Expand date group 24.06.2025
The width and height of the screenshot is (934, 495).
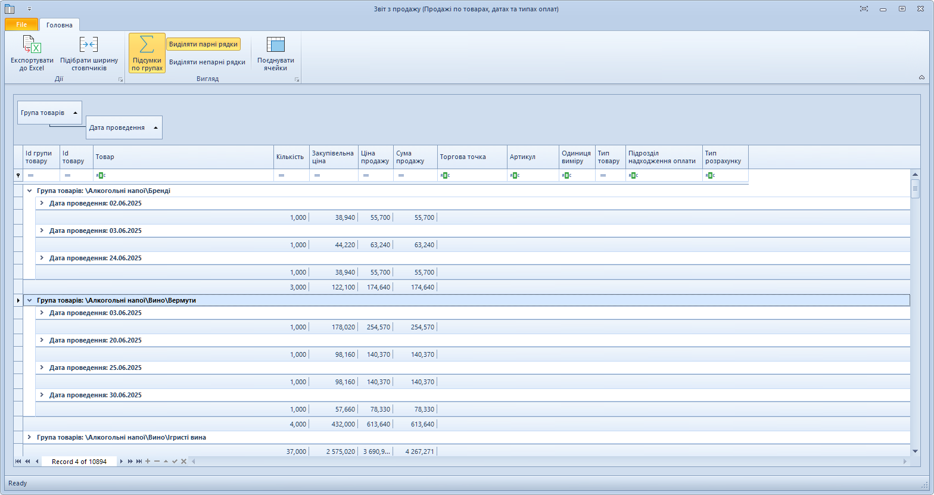tap(42, 258)
